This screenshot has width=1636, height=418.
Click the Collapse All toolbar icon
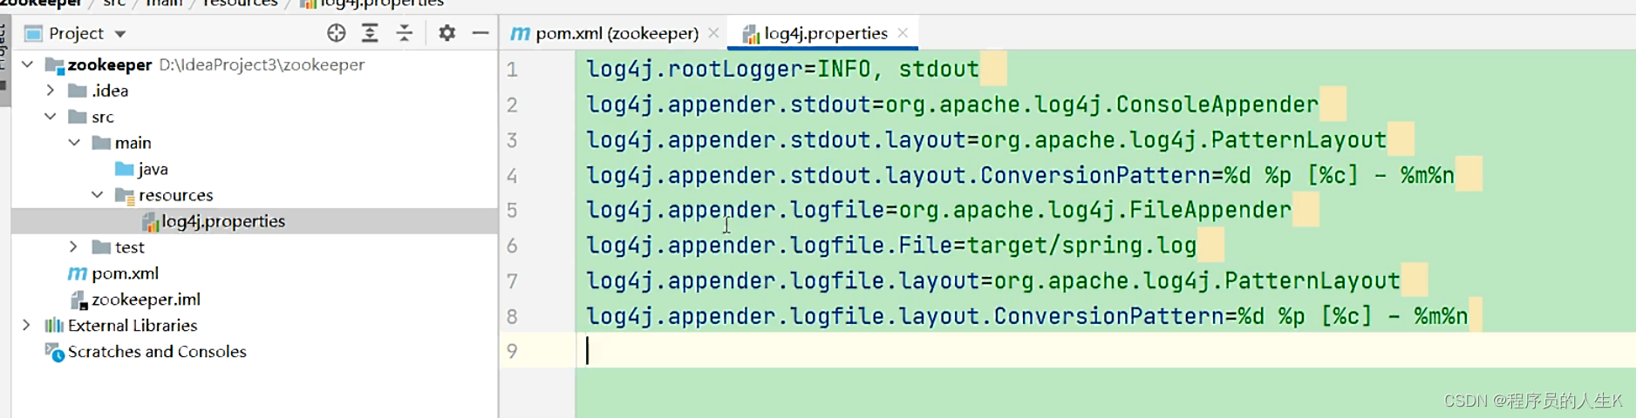click(x=405, y=33)
